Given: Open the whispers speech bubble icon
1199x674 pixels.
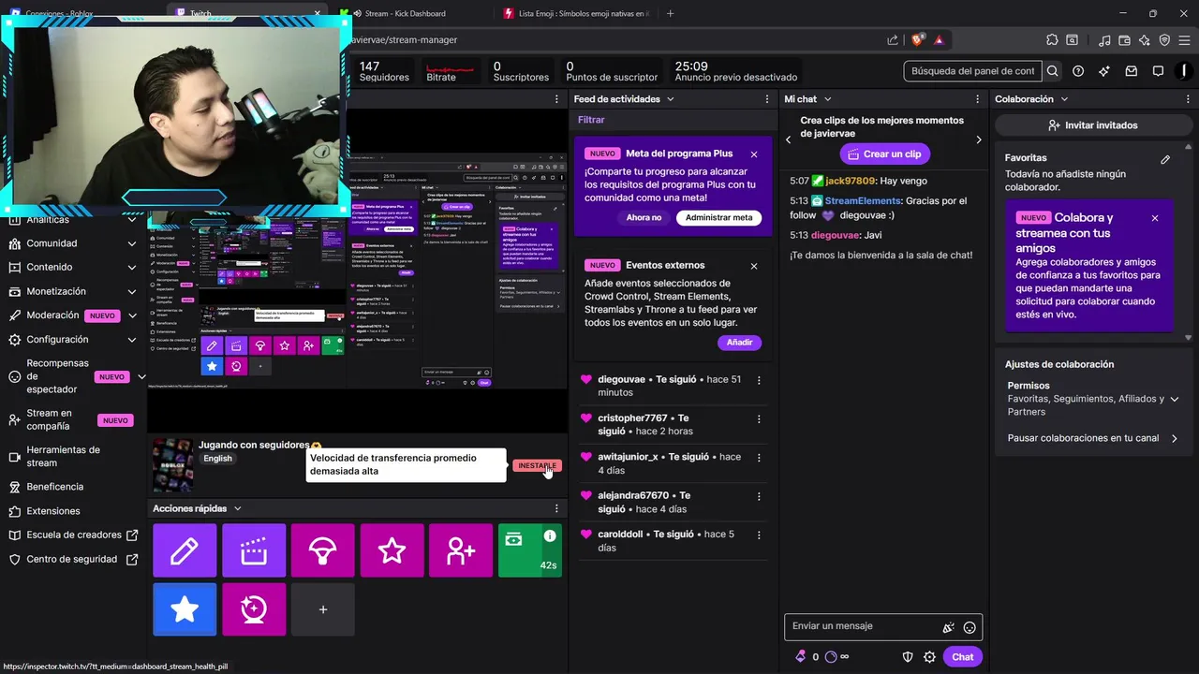Looking at the screenshot, I should [1158, 71].
